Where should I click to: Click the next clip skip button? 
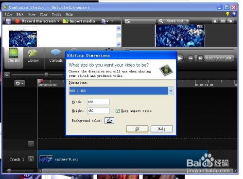200,58
